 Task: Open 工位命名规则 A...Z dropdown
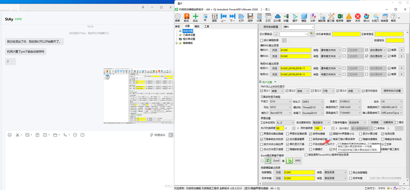285,123
